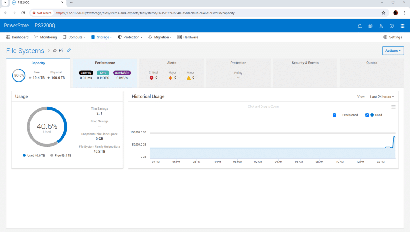Open the user account icon
410x232 pixels.
381,26
